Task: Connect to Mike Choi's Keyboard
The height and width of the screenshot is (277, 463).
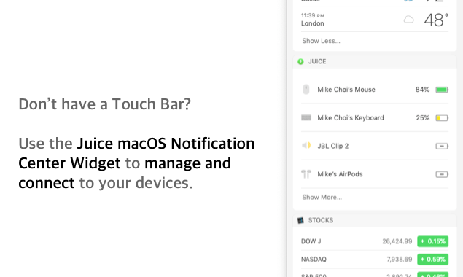Action: tap(375, 118)
